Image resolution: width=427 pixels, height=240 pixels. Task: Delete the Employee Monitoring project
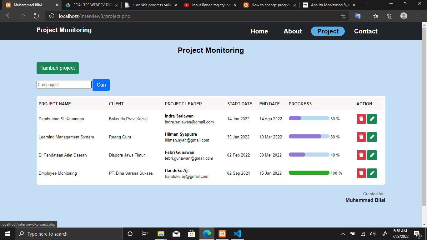[361, 173]
